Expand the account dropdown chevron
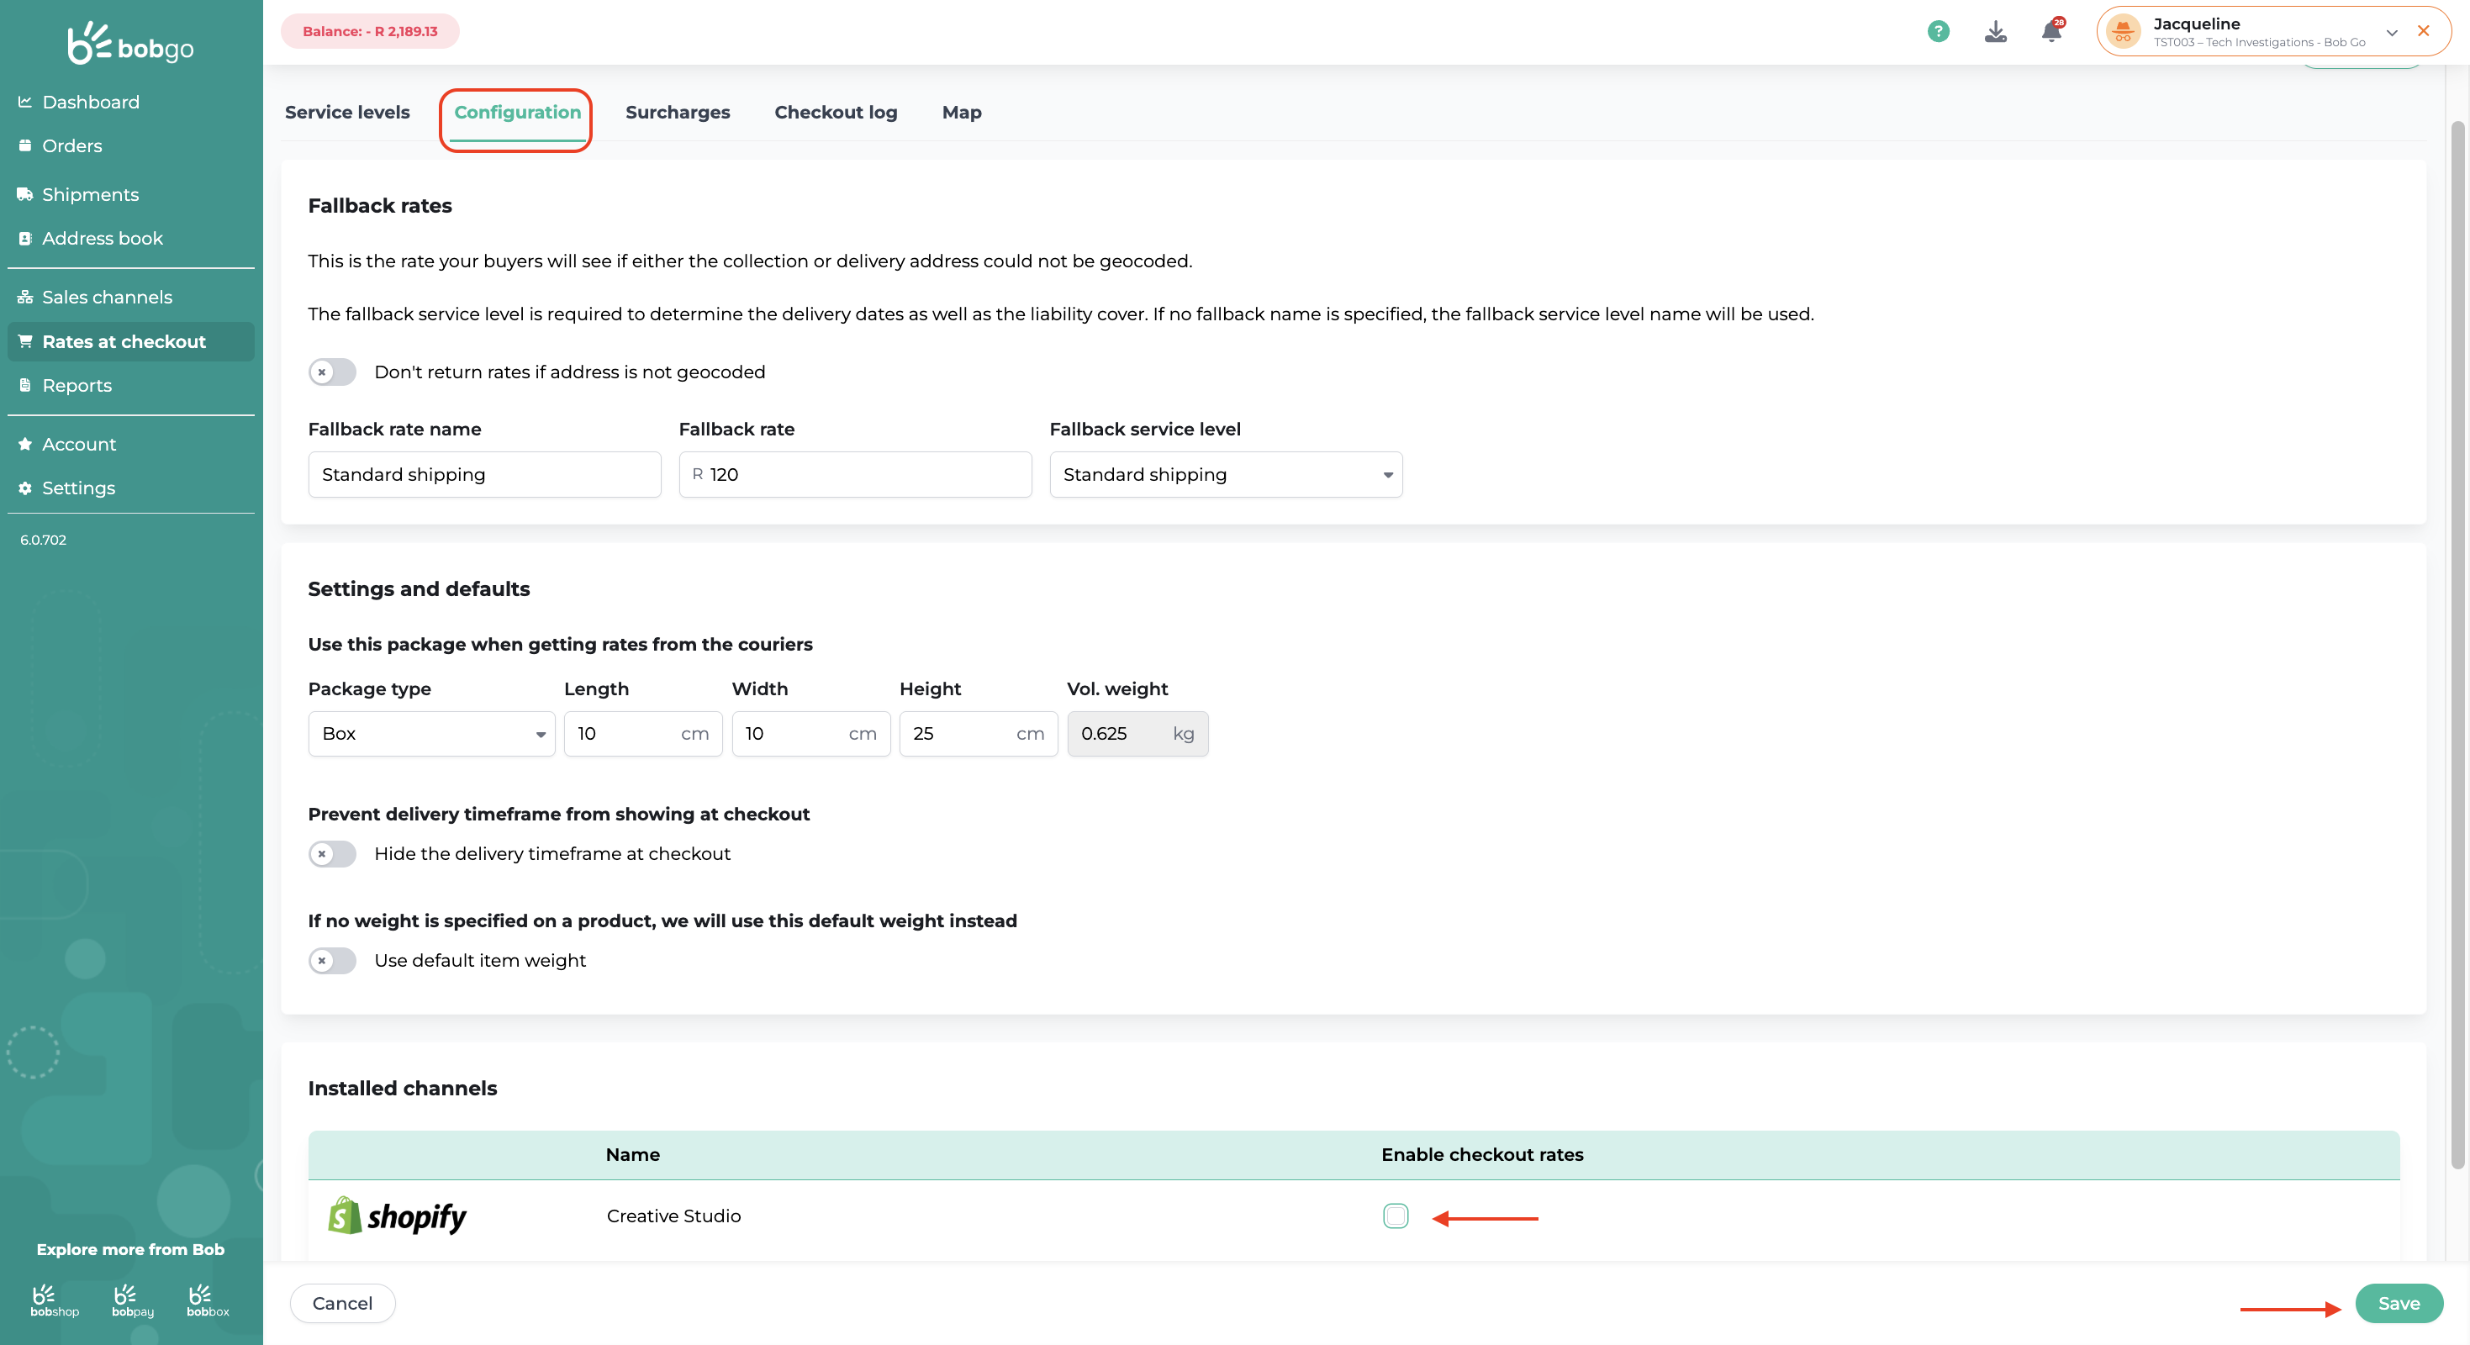 tap(2393, 32)
